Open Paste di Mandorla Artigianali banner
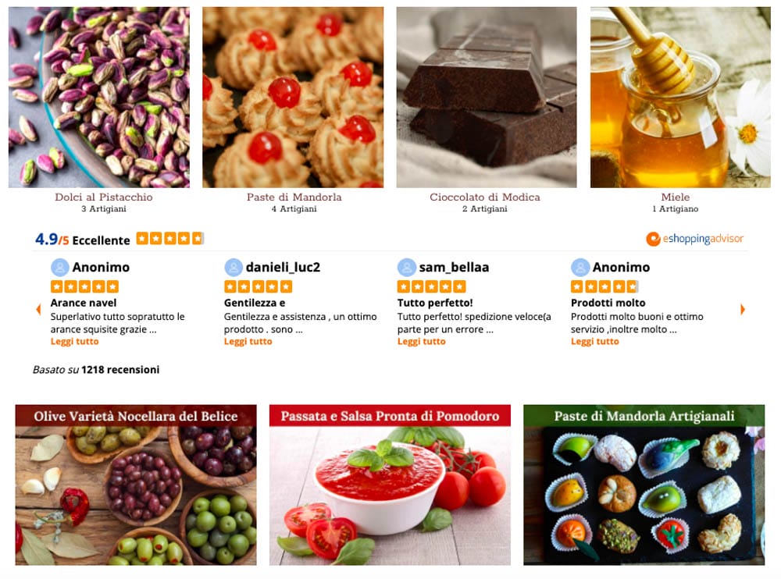This screenshot has width=781, height=579. pos(644,485)
